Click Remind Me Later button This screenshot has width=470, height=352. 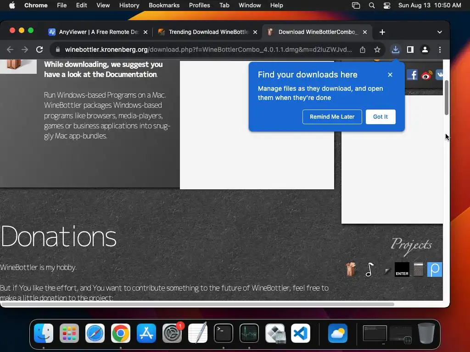pyautogui.click(x=332, y=117)
